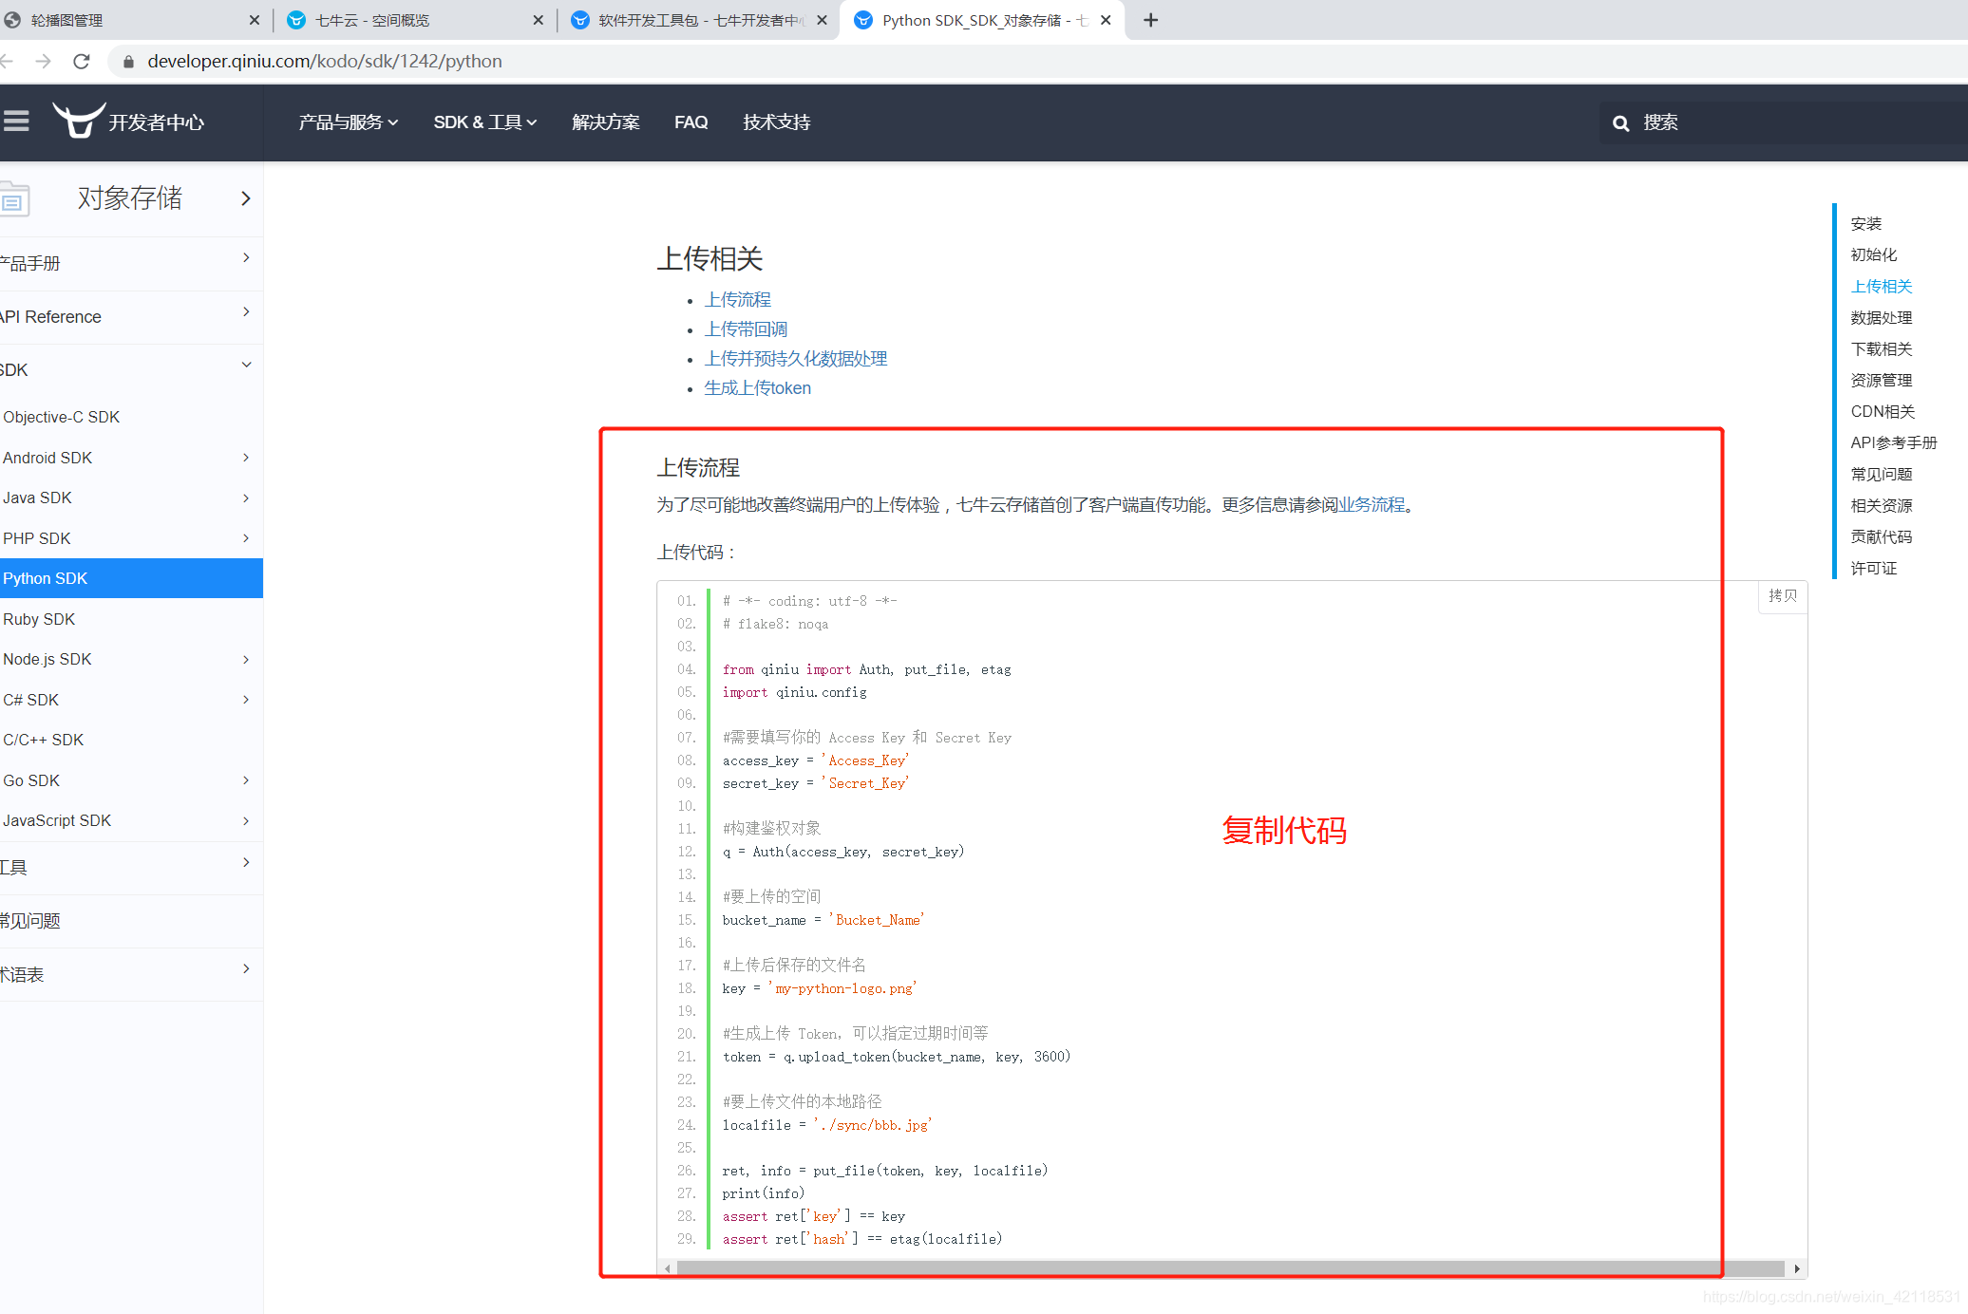Jump to 数据处理 in page outline

pyautogui.click(x=1882, y=318)
